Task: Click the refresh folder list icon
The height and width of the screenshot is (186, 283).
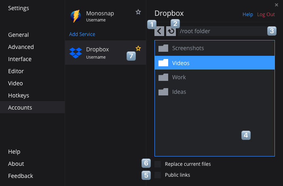Action: (171, 31)
